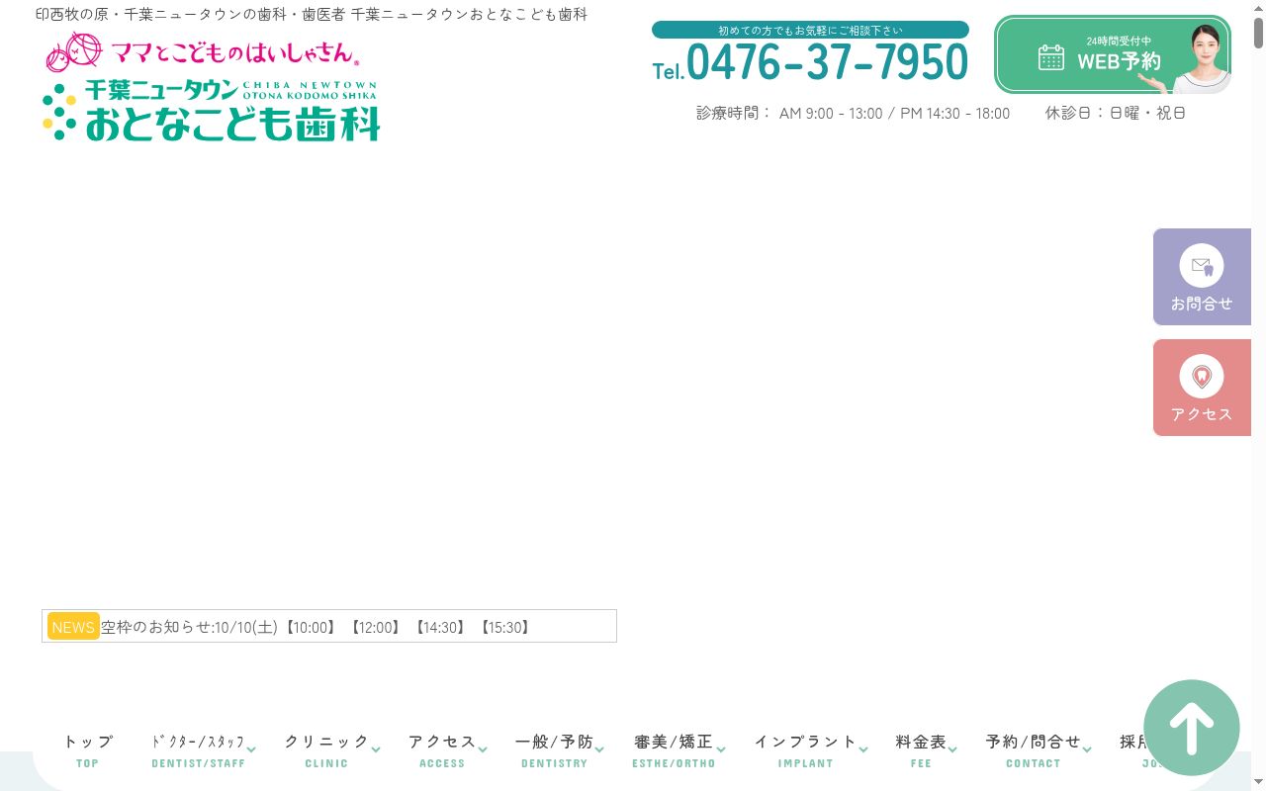
Task: Expand the chevron beside the アクセス nav item
Action: (483, 749)
